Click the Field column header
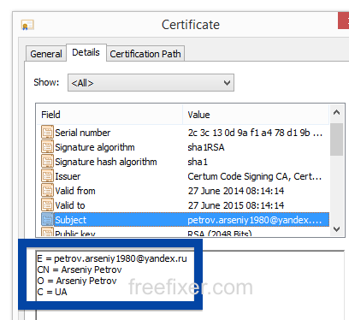The height and width of the screenshot is (320, 349). coord(109,115)
